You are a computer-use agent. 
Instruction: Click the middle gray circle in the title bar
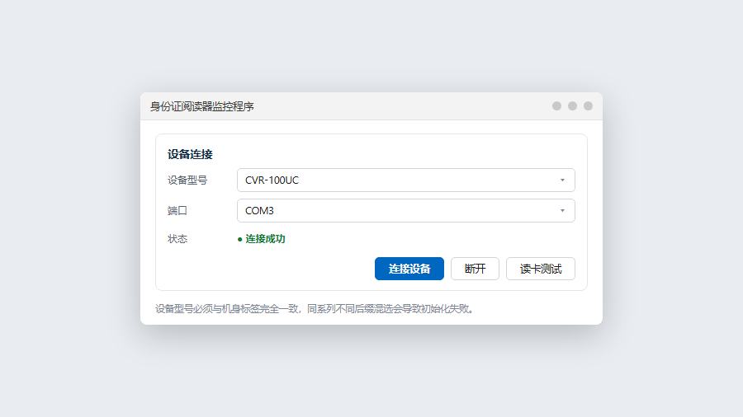pos(572,106)
